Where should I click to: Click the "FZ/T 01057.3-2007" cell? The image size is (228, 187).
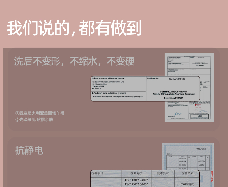[136, 184]
